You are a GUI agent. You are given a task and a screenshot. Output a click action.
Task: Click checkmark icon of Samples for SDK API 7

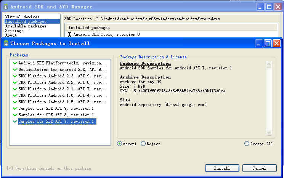15,122
